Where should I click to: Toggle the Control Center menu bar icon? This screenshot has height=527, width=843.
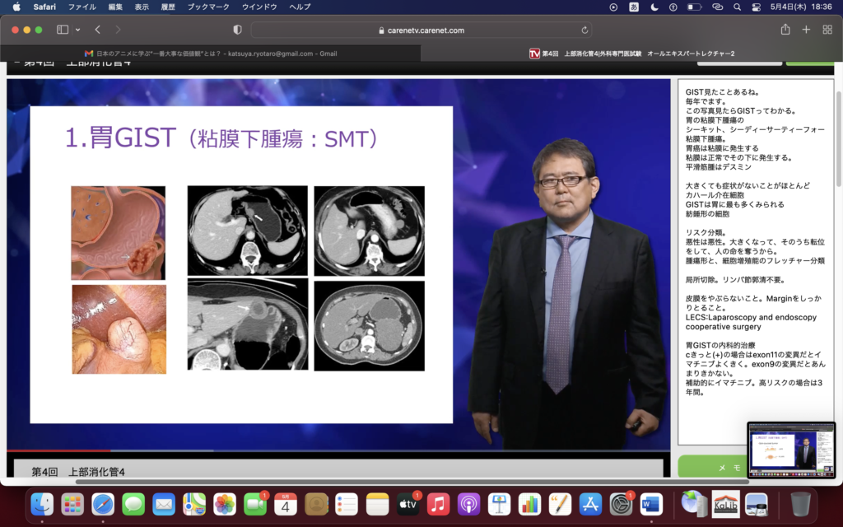(756, 7)
